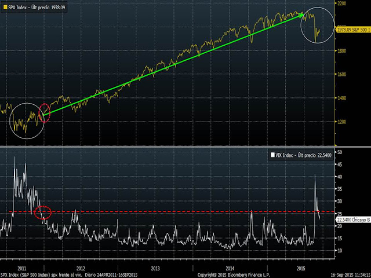Click the 30 value on the VIX axis

(340, 201)
